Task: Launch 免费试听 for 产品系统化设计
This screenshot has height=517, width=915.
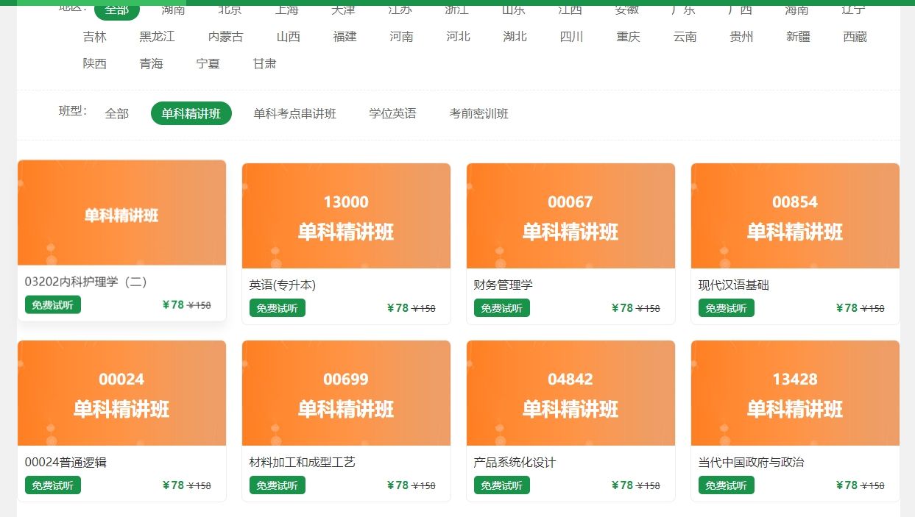Action: click(x=502, y=485)
